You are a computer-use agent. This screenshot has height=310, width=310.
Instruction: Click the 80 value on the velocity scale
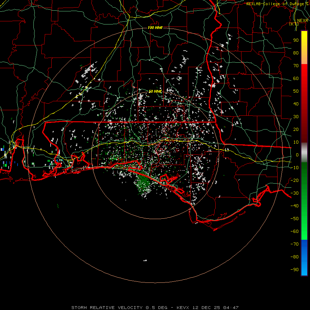296,53
